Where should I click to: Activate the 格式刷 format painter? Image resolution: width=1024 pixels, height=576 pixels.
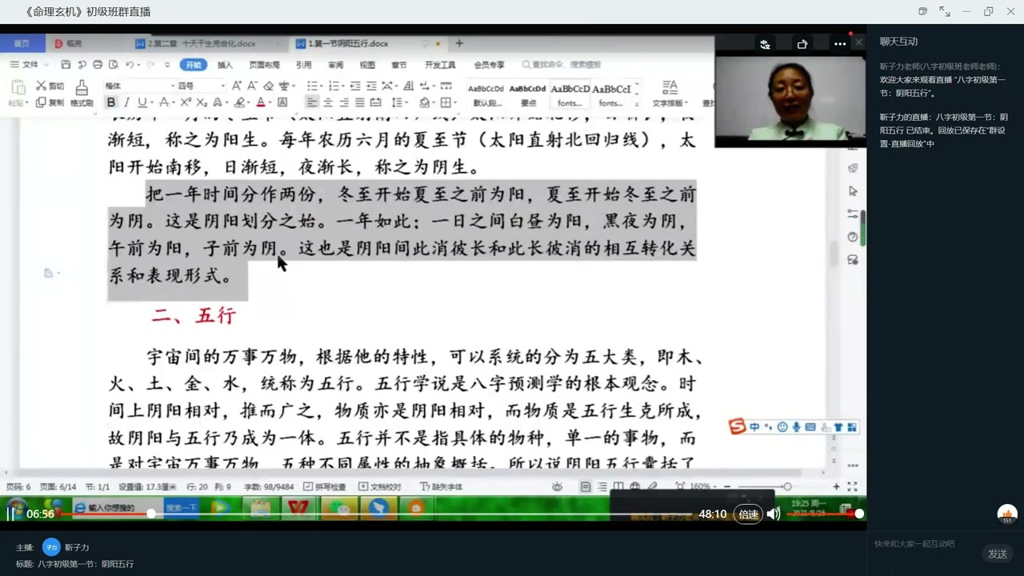click(82, 94)
